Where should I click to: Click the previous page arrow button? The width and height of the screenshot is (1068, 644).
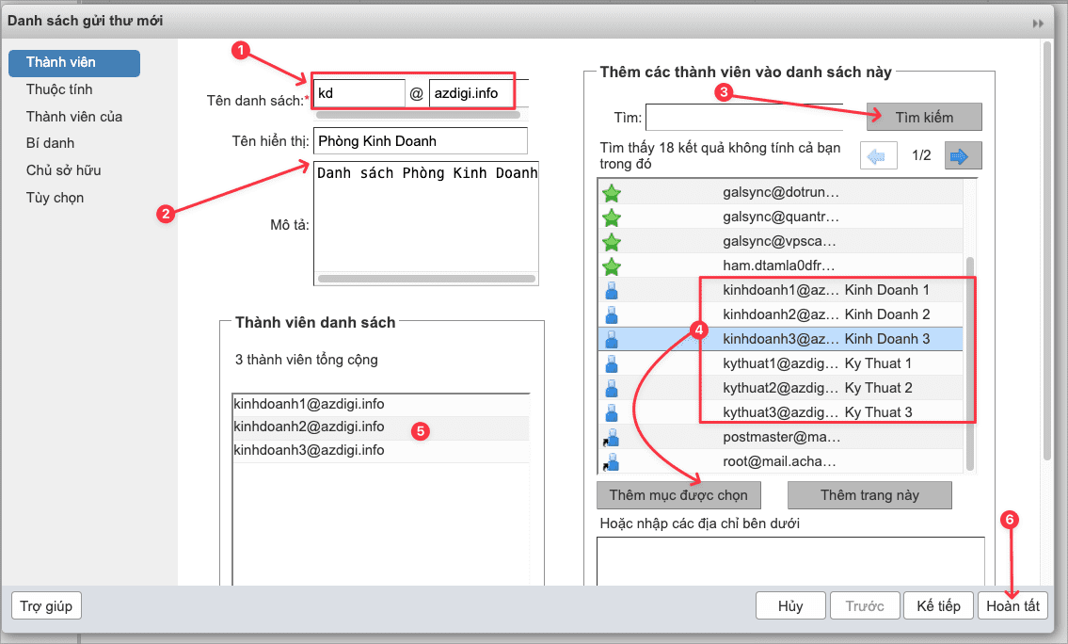click(877, 155)
